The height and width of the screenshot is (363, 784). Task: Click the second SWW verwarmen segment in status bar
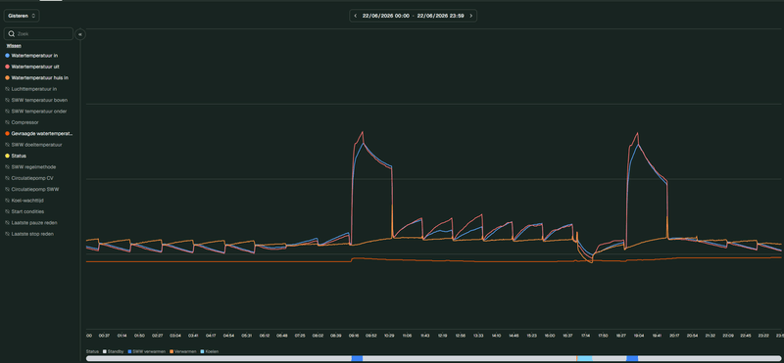tap(632, 358)
